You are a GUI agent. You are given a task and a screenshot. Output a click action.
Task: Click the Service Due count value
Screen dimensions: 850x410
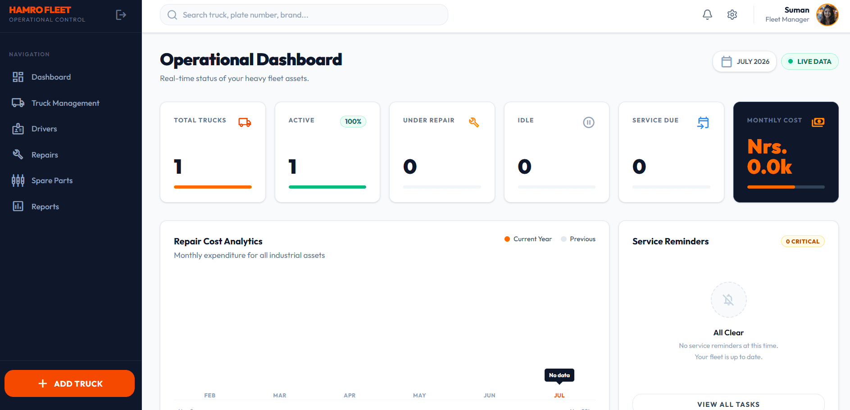[639, 167]
